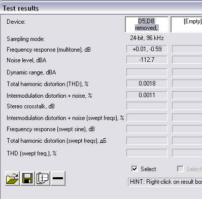The height and width of the screenshot is (199, 202).
Task: Click 'Total harmonic distortion (THD), %' label
Action: (x=48, y=84)
